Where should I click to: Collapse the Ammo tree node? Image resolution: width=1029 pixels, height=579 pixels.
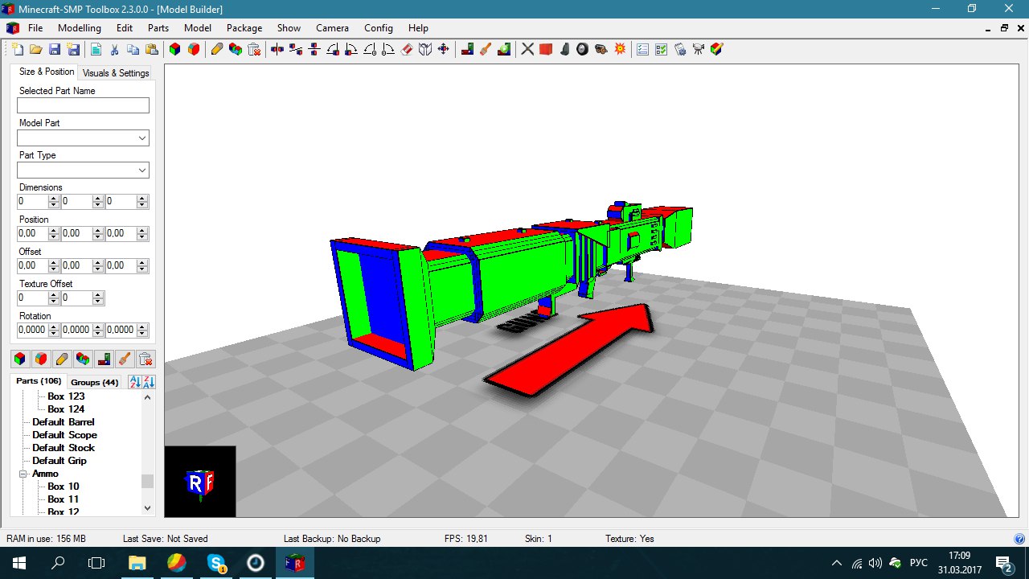[23, 474]
